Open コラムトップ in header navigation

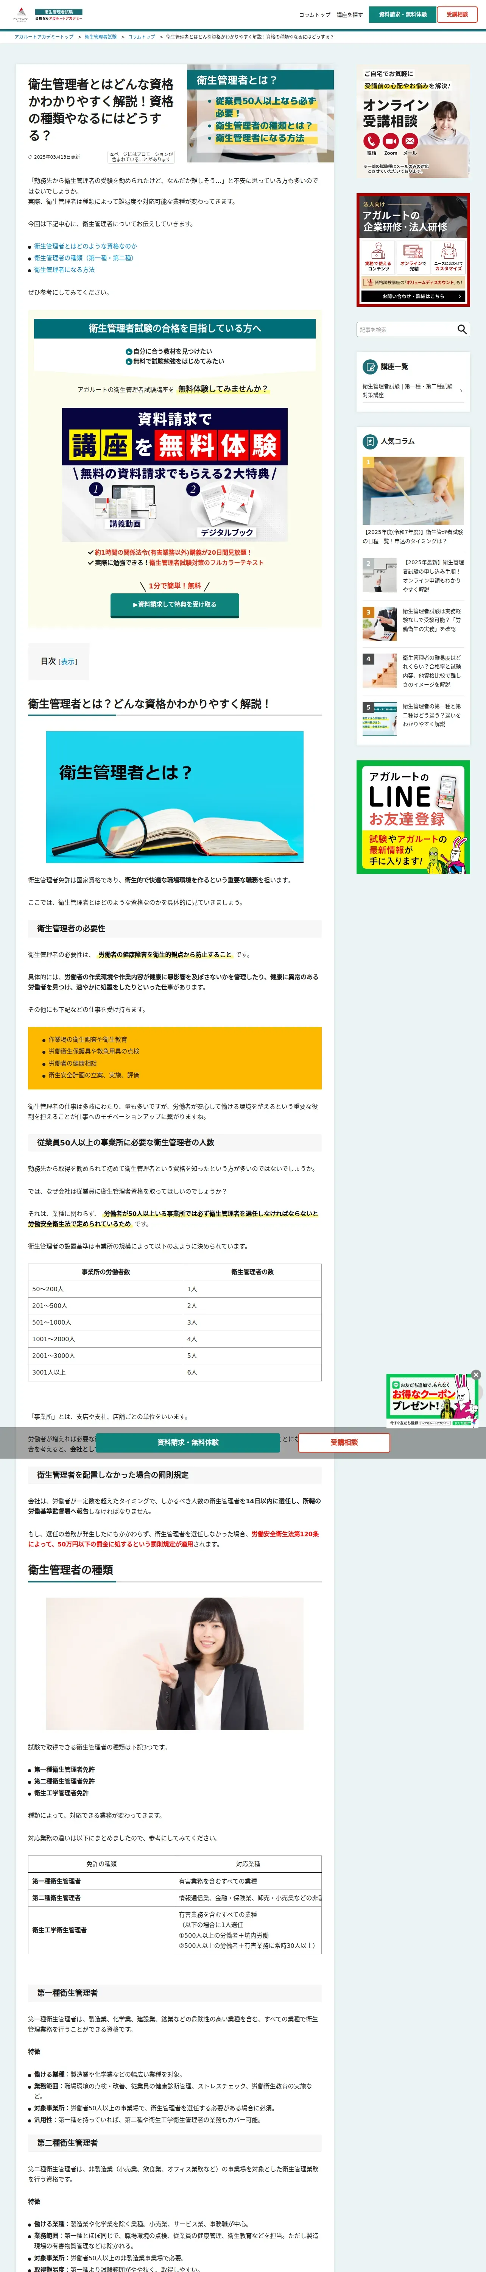[315, 15]
